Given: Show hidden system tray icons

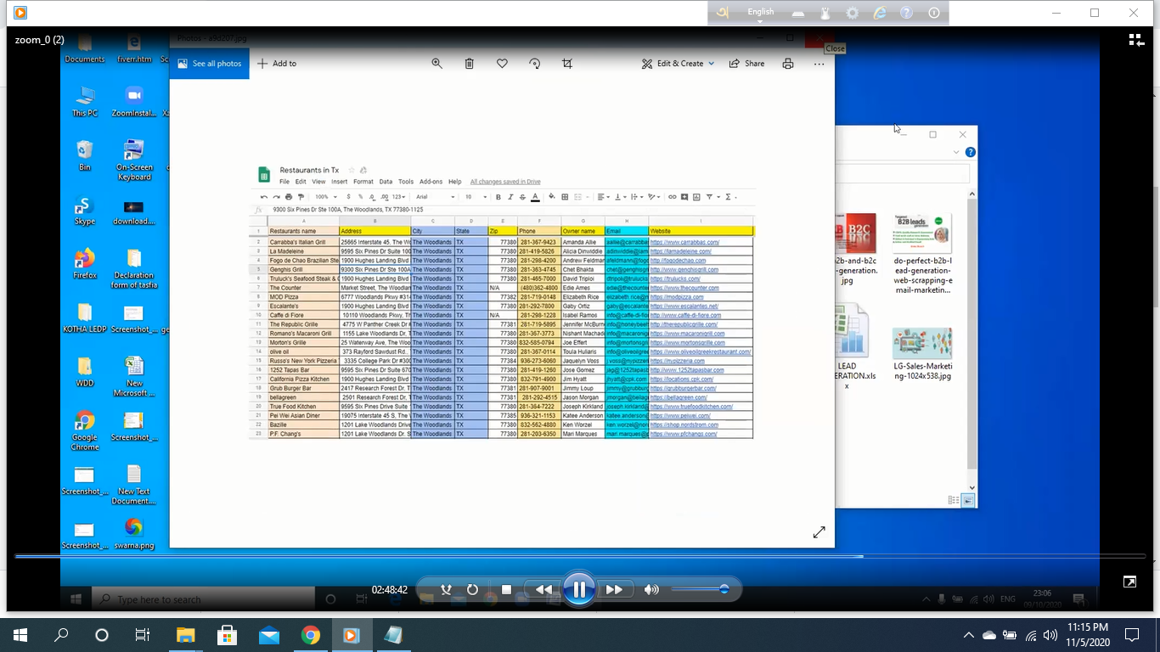Looking at the screenshot, I should click(969, 634).
